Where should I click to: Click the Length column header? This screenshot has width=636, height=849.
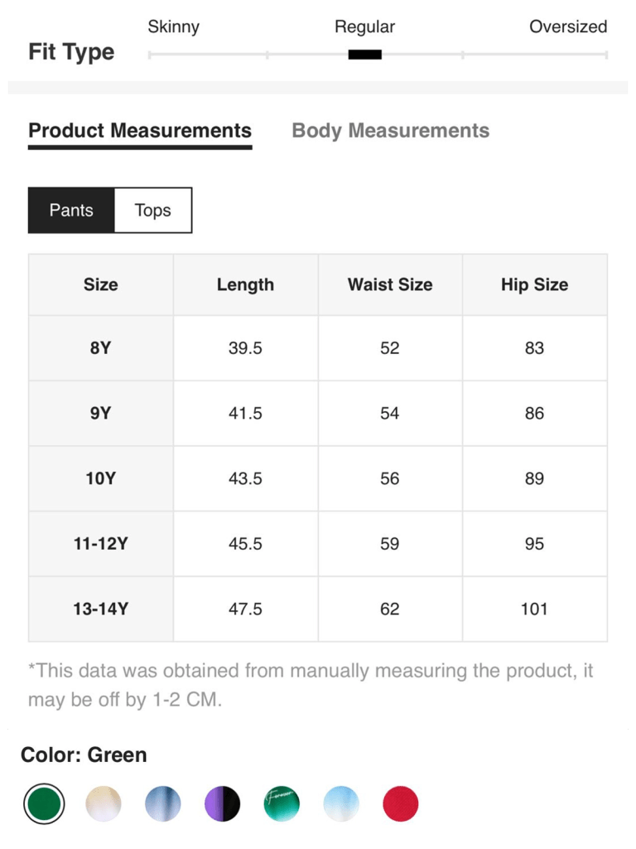tap(245, 284)
